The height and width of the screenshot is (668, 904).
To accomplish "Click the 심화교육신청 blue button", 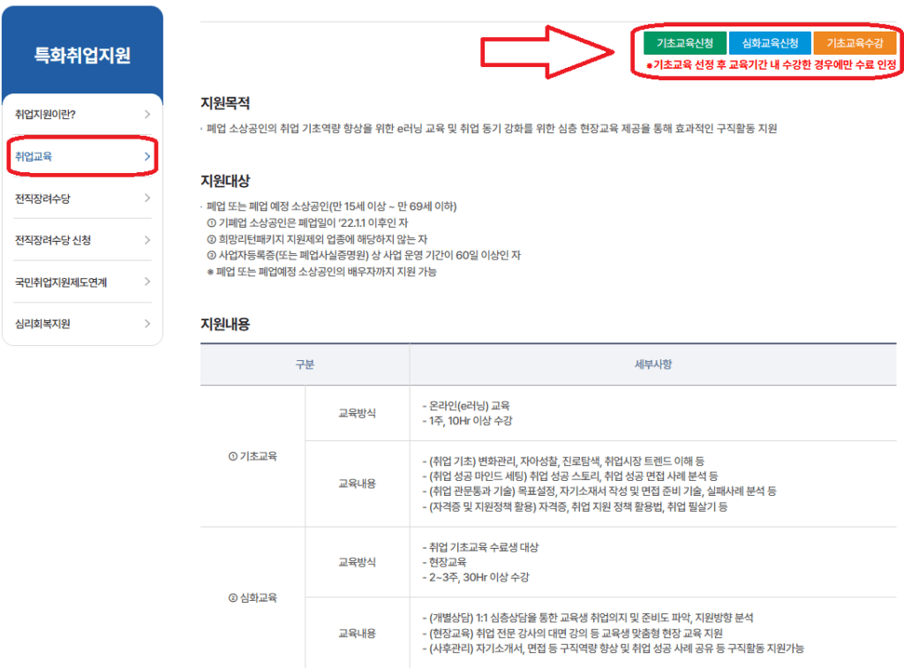I will click(x=770, y=43).
